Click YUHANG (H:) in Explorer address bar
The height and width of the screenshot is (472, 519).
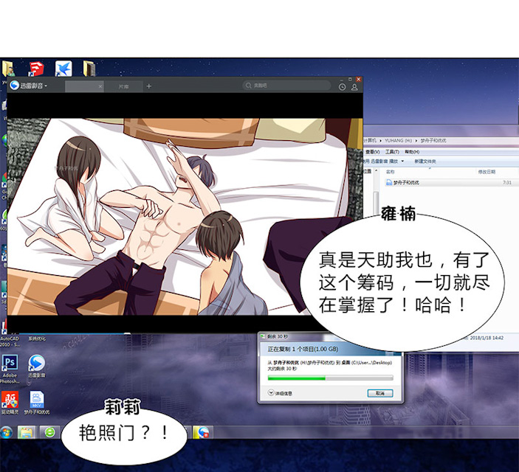click(x=398, y=141)
